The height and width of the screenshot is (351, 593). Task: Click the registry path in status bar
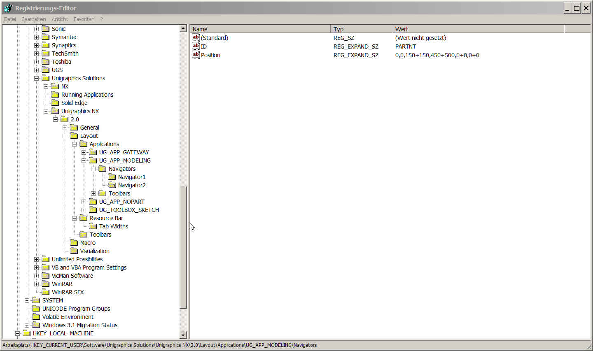[160, 345]
